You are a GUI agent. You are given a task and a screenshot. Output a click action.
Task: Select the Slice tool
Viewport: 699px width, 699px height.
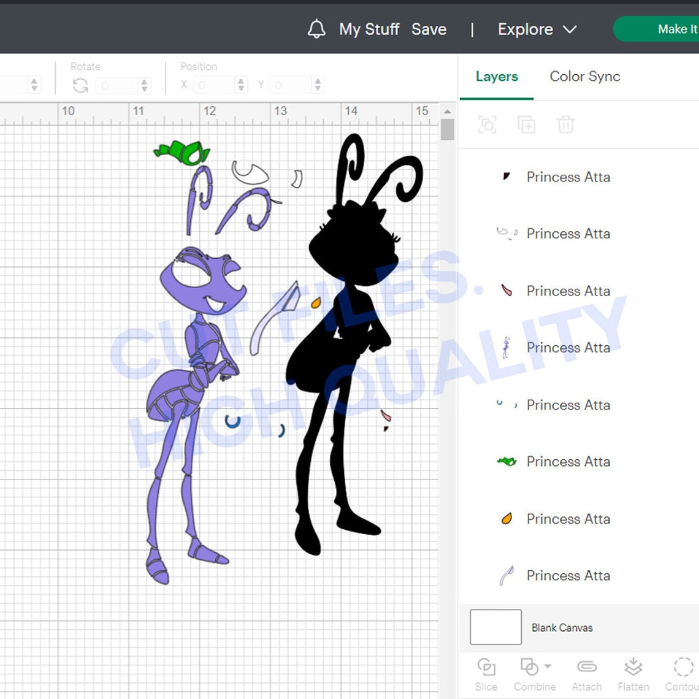click(x=486, y=673)
